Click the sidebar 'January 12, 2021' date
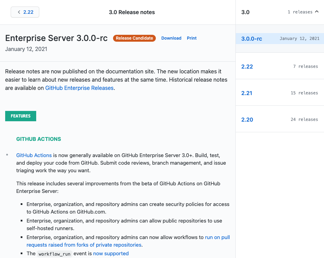 click(x=300, y=39)
